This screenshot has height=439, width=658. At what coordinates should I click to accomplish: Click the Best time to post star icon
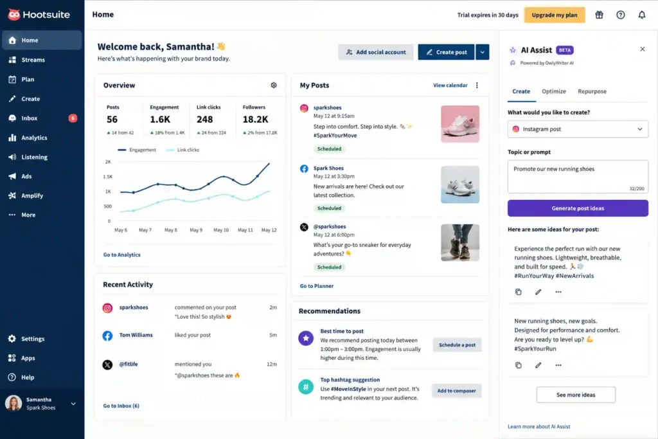(306, 338)
